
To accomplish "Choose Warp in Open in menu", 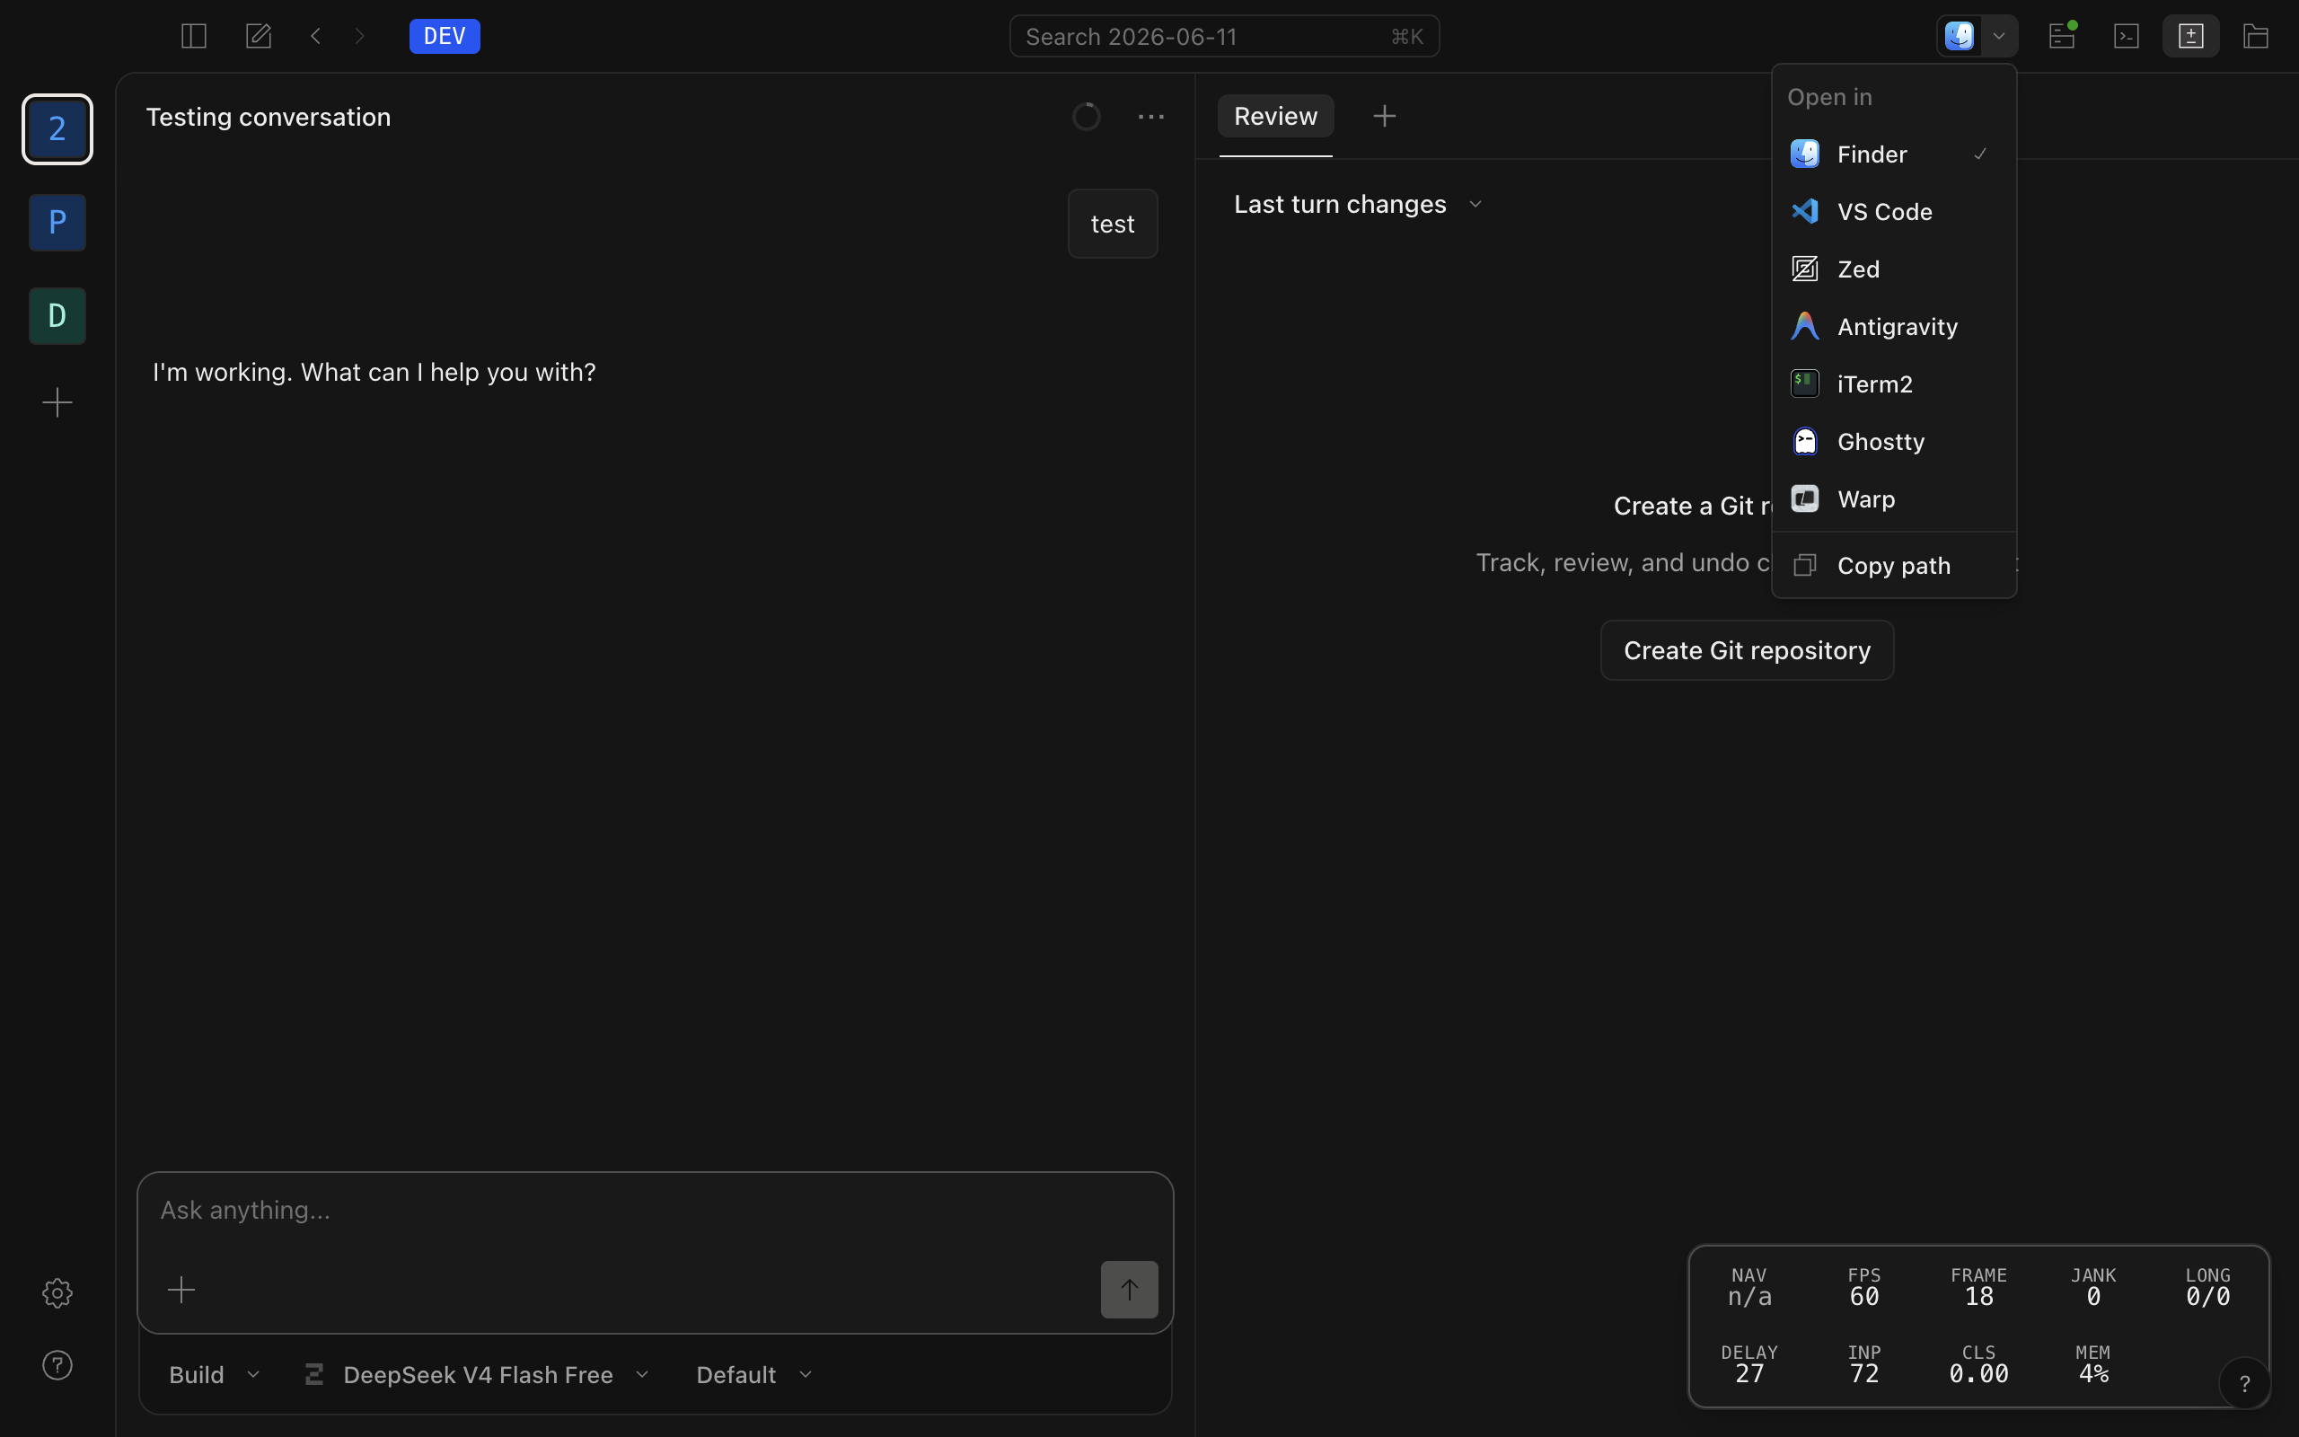I will coord(1893,499).
